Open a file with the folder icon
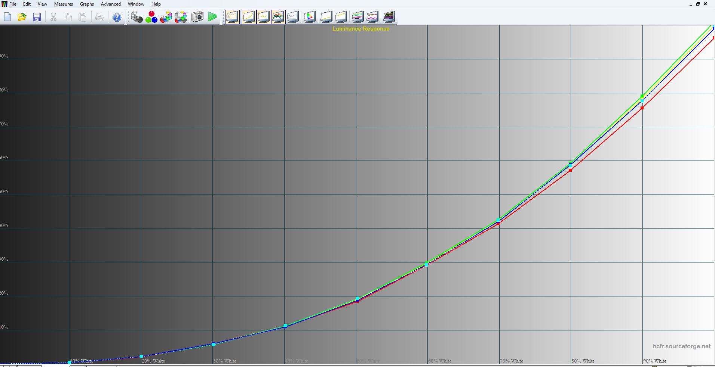 22,17
